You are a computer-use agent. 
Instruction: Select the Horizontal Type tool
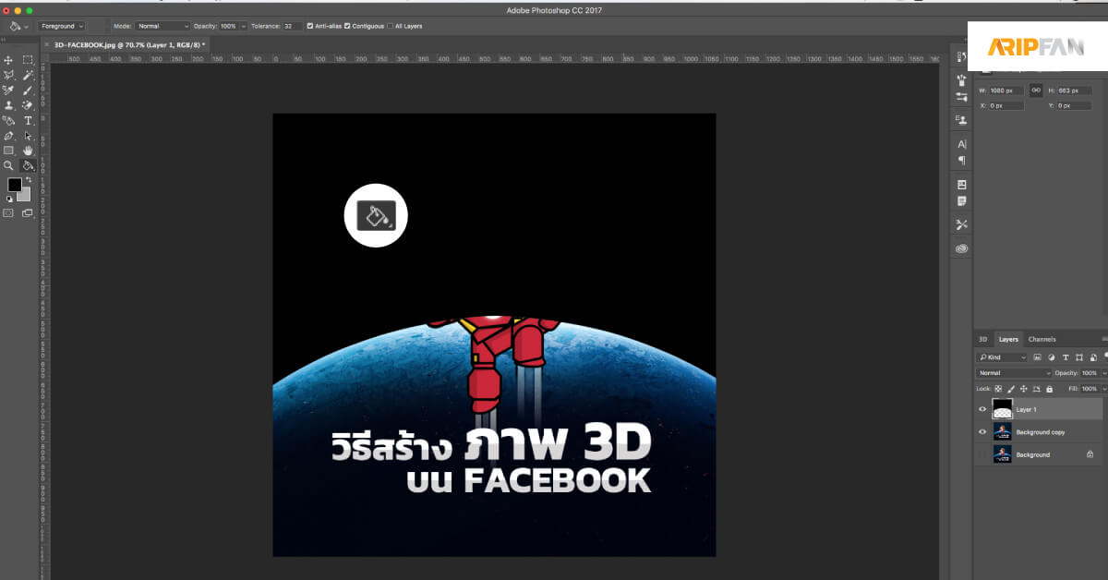click(28, 120)
